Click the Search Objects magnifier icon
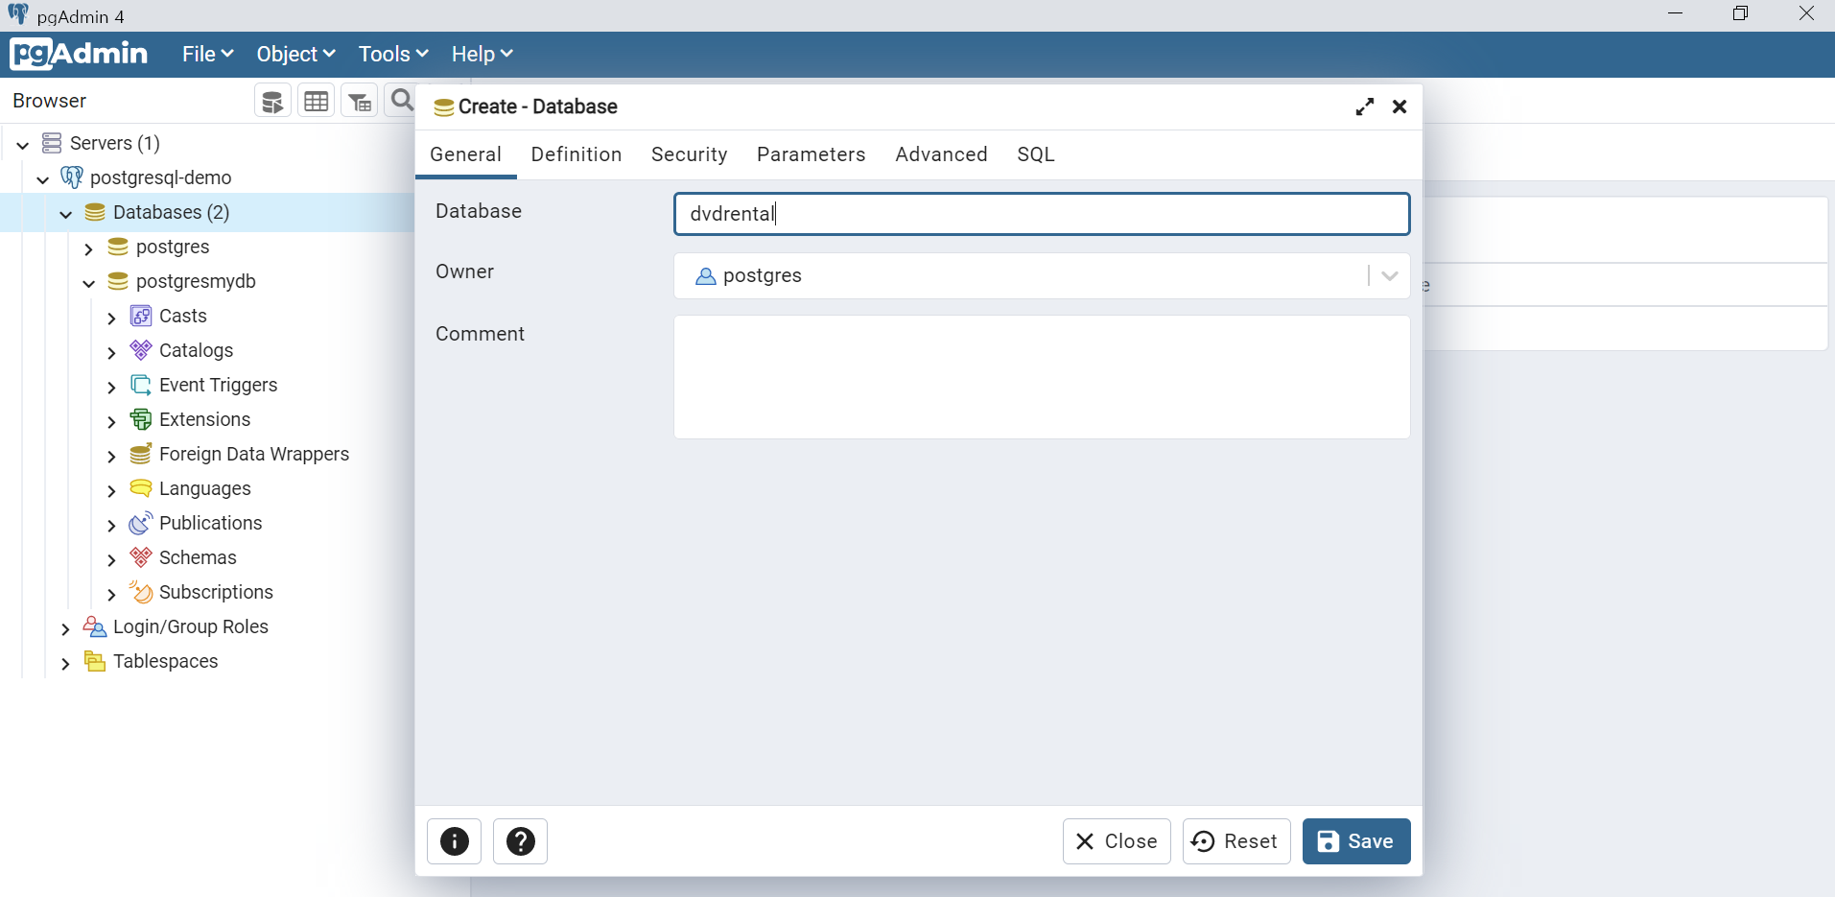Screen dimensions: 1835x897 pyautogui.click(x=401, y=101)
